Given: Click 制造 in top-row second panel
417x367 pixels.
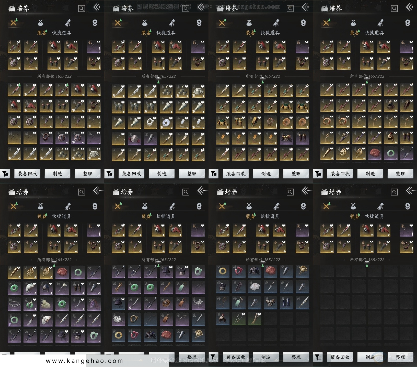Looking at the screenshot, I should click(x=162, y=174).
